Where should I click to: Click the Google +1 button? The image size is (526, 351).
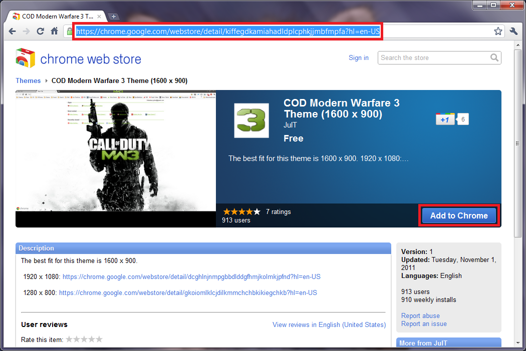445,119
